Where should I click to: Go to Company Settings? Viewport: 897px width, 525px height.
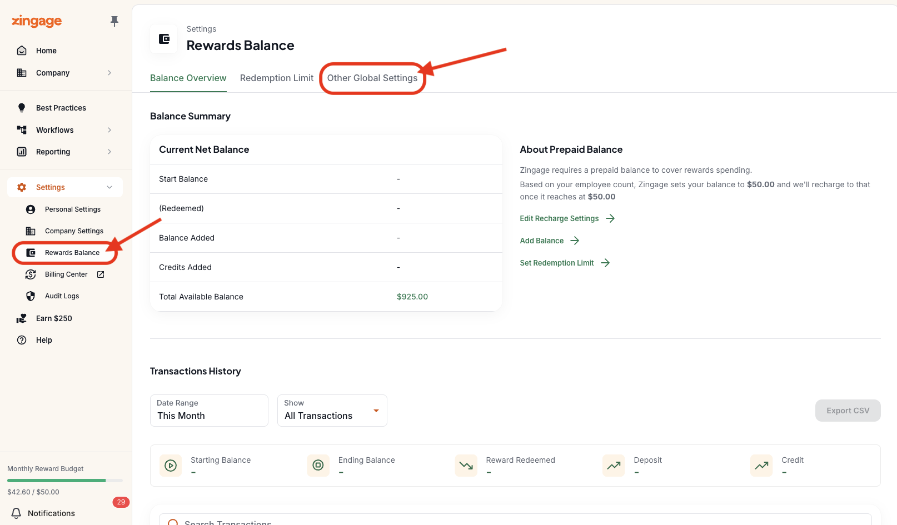click(x=74, y=231)
